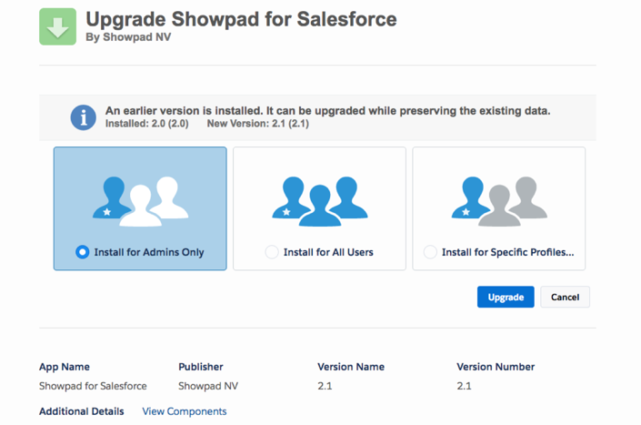
Task: Click the green download arrow app icon
Action: click(x=57, y=26)
